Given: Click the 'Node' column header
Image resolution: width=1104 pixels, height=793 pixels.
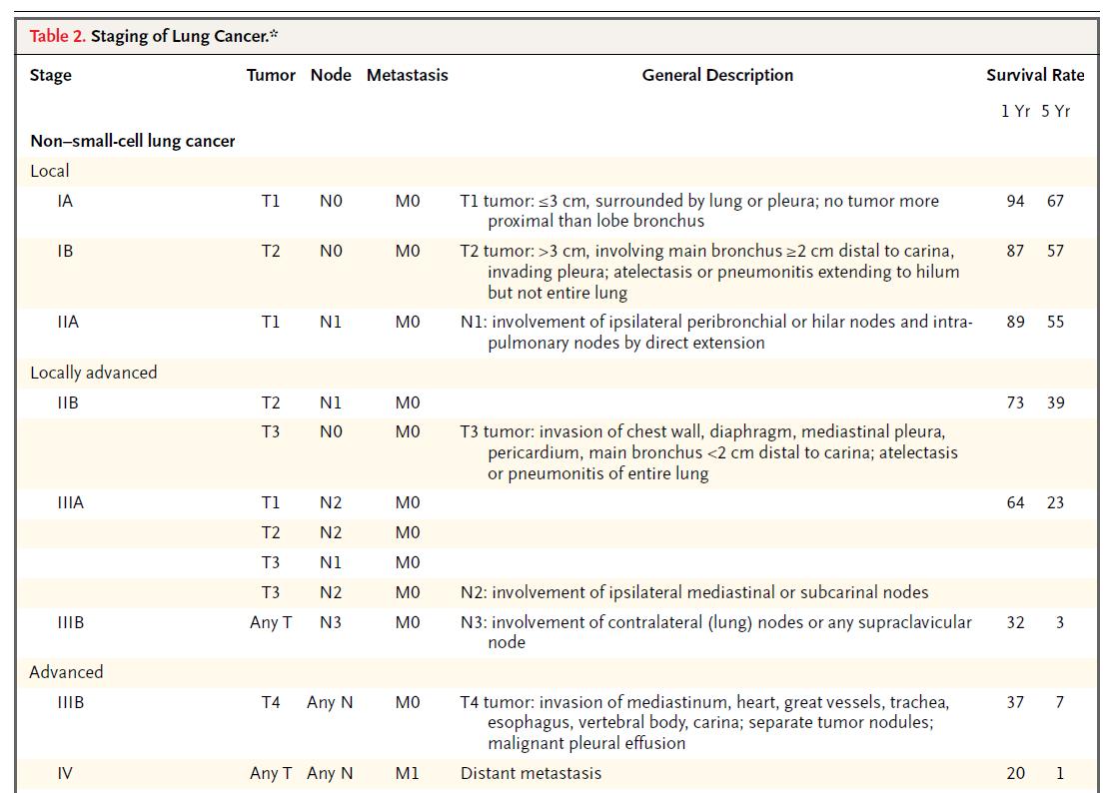Looking at the screenshot, I should point(331,75).
